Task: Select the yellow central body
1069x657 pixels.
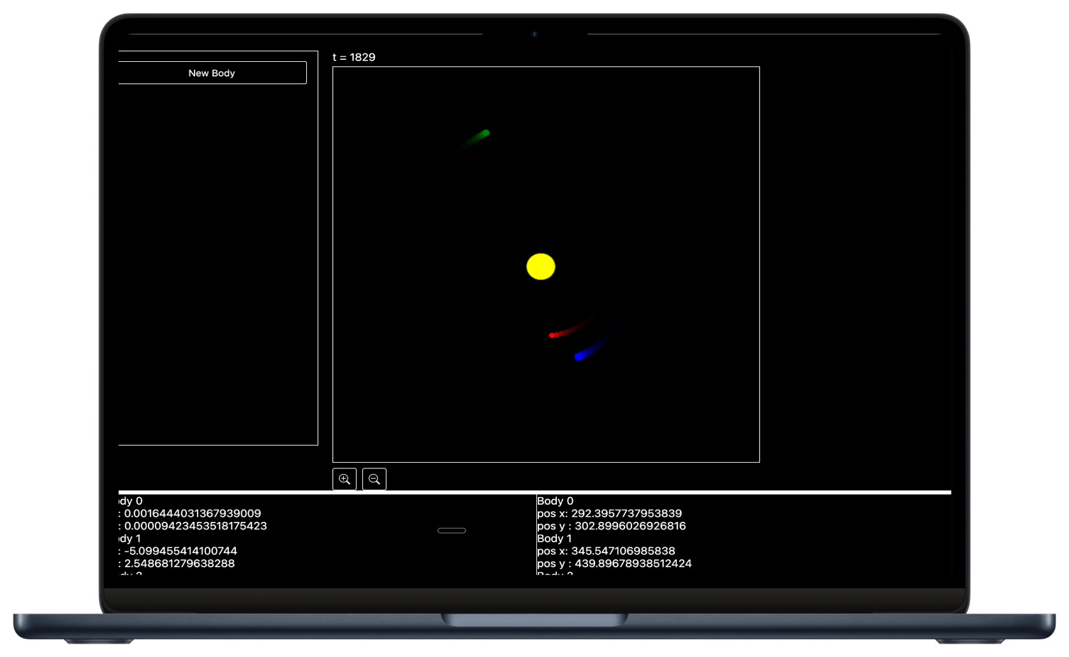Action: pyautogui.click(x=541, y=266)
